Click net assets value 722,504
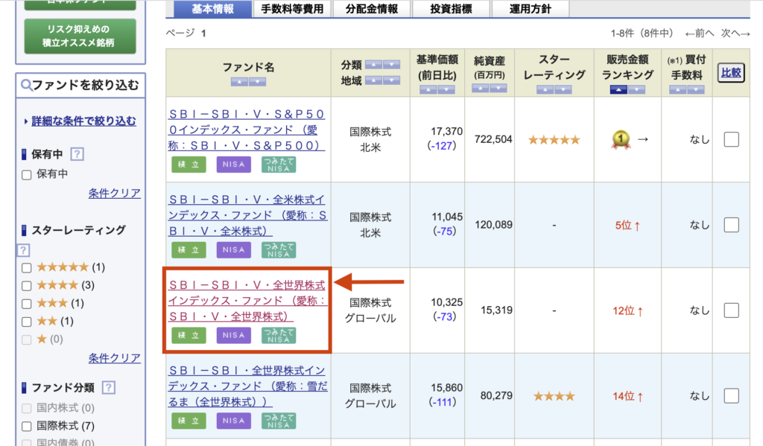The height and width of the screenshot is (446, 763). click(493, 139)
